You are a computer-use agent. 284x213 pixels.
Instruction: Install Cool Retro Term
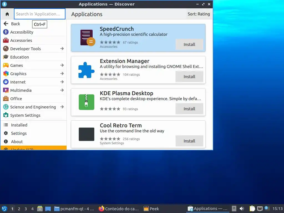click(189, 141)
